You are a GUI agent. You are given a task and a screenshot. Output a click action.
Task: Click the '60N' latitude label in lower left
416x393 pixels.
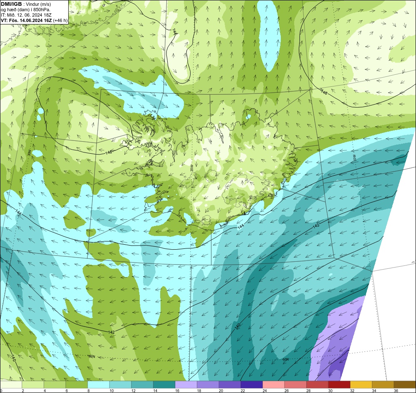[x=92, y=356]
